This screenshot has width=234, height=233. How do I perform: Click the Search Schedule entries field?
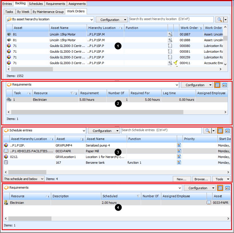[x=161, y=131]
